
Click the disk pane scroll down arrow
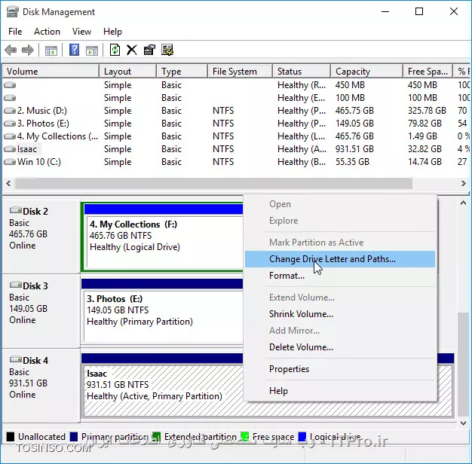click(x=463, y=423)
